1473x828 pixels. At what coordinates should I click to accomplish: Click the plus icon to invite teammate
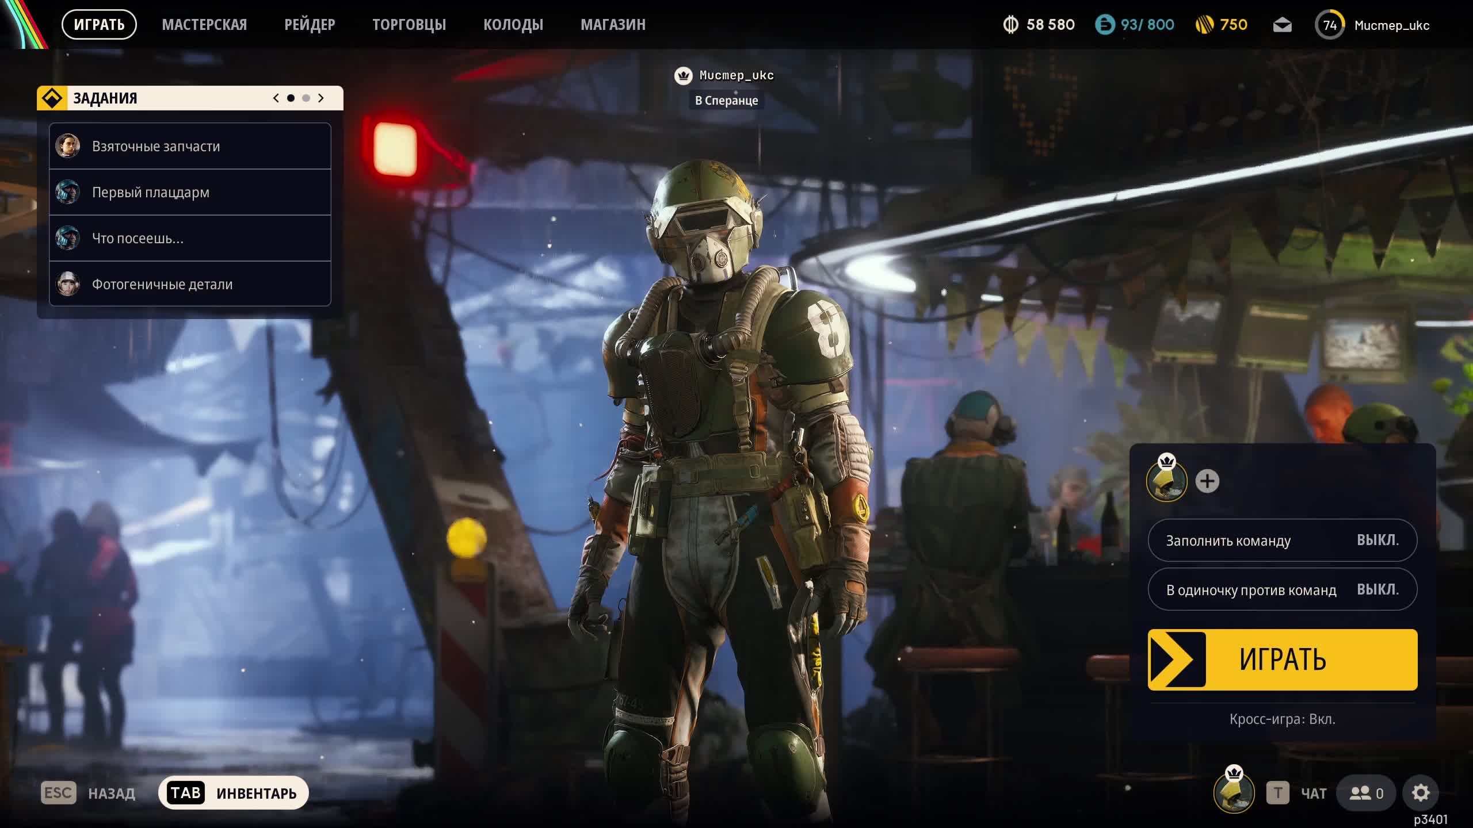pos(1207,481)
